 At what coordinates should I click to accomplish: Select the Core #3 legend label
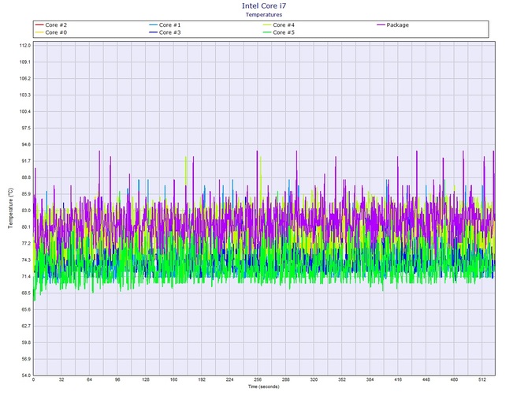[x=170, y=32]
